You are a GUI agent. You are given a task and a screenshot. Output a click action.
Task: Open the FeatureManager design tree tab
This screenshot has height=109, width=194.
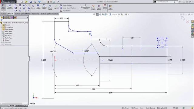coord(2,18)
